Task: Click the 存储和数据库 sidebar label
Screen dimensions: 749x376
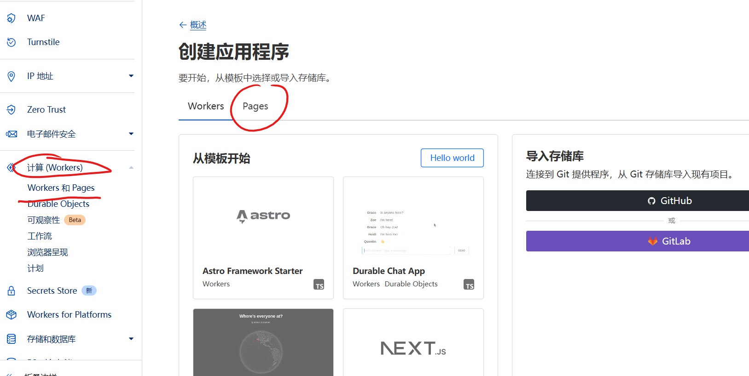Action: (52, 339)
